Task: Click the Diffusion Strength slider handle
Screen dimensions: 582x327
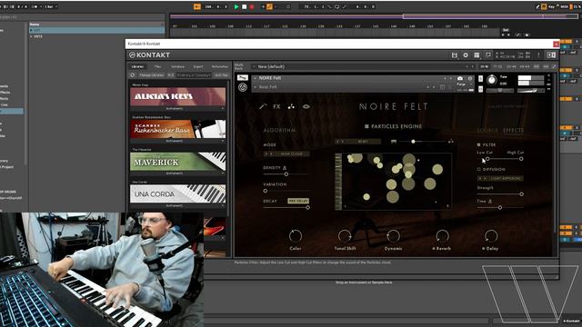Action: pyautogui.click(x=521, y=193)
